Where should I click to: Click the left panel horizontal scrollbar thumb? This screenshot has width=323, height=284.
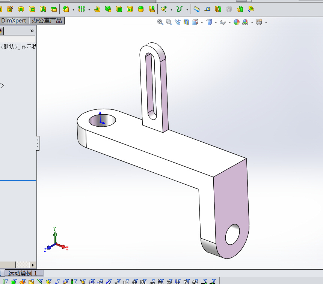[8, 265]
